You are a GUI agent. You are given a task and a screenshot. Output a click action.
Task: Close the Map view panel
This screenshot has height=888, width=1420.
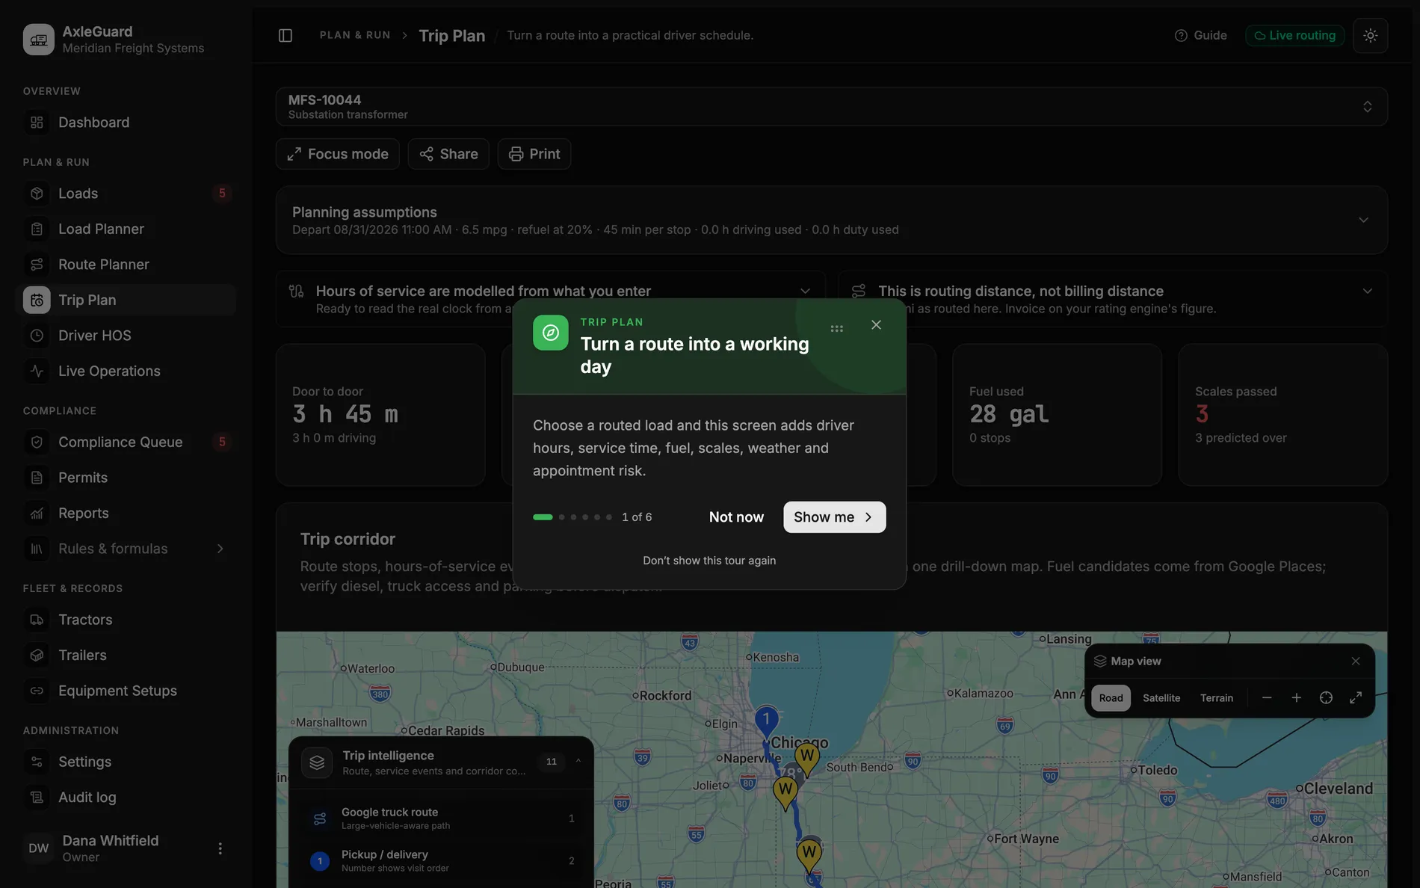pos(1356,661)
